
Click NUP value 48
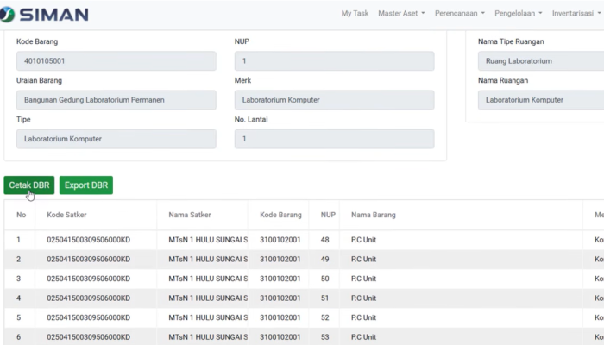point(324,240)
